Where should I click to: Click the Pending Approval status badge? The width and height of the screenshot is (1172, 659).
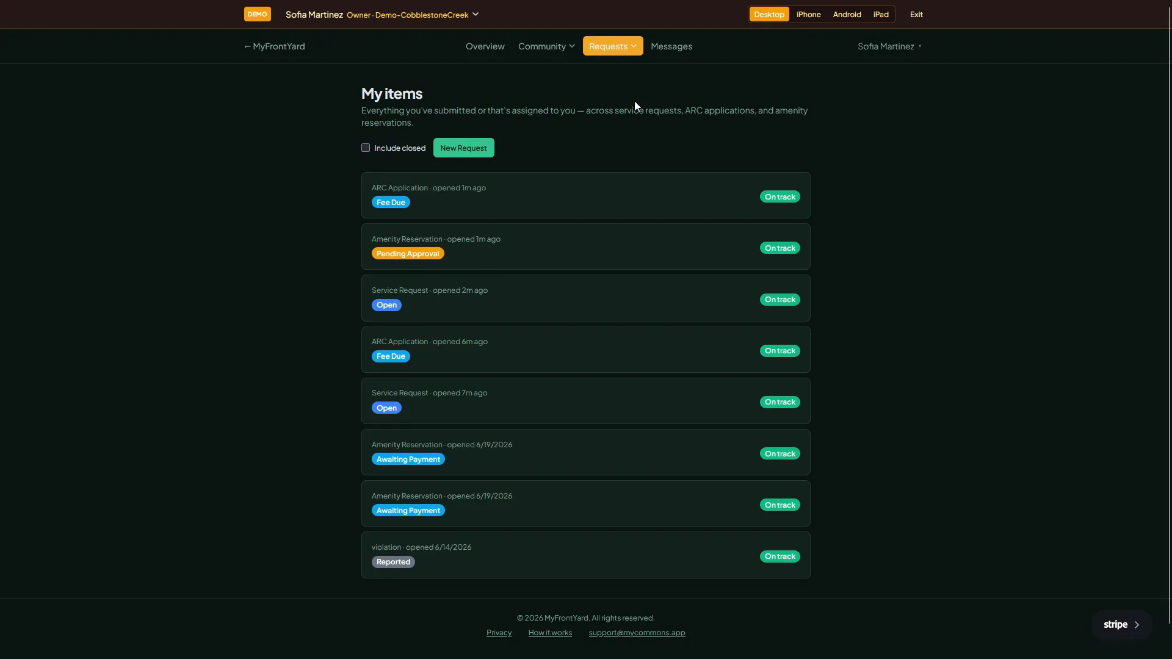[408, 253]
